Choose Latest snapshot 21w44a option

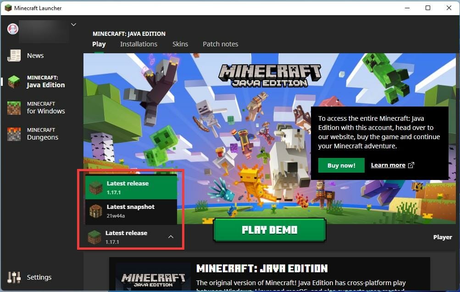coord(131,211)
